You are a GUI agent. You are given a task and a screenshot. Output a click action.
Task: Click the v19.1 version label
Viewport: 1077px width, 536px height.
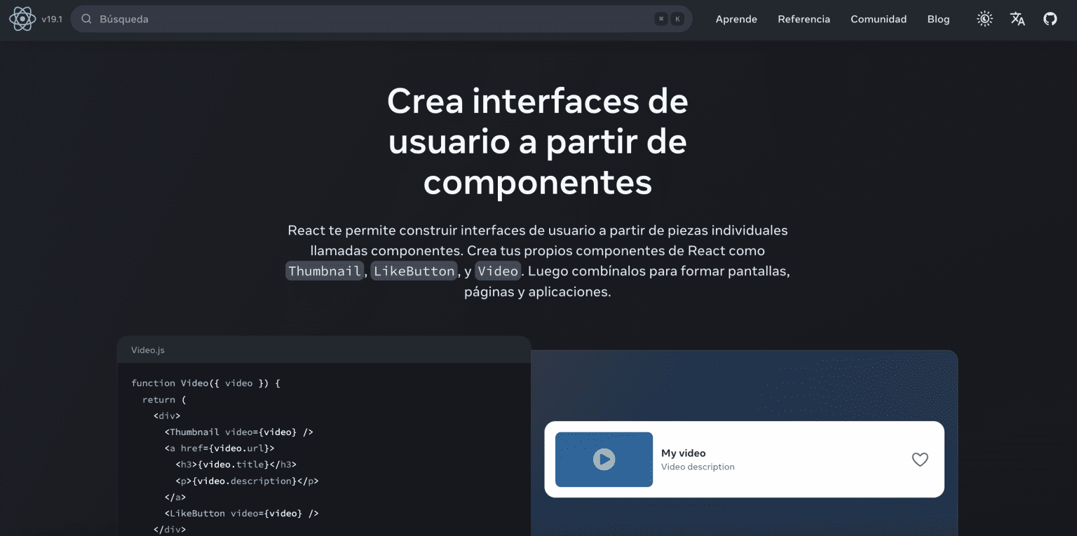pyautogui.click(x=52, y=19)
